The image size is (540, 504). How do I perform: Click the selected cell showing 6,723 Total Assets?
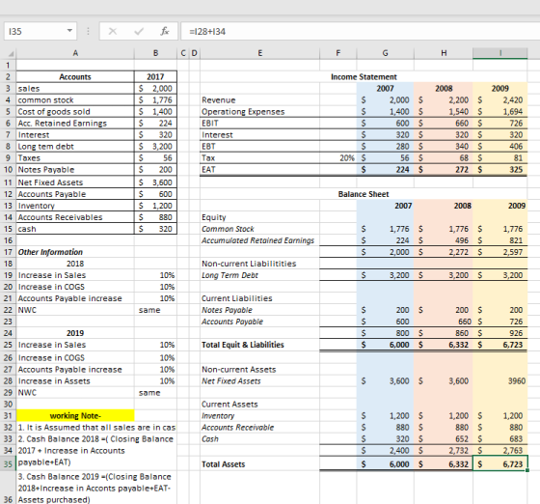[500, 463]
